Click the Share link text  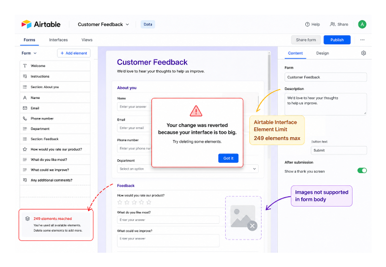[343, 25]
